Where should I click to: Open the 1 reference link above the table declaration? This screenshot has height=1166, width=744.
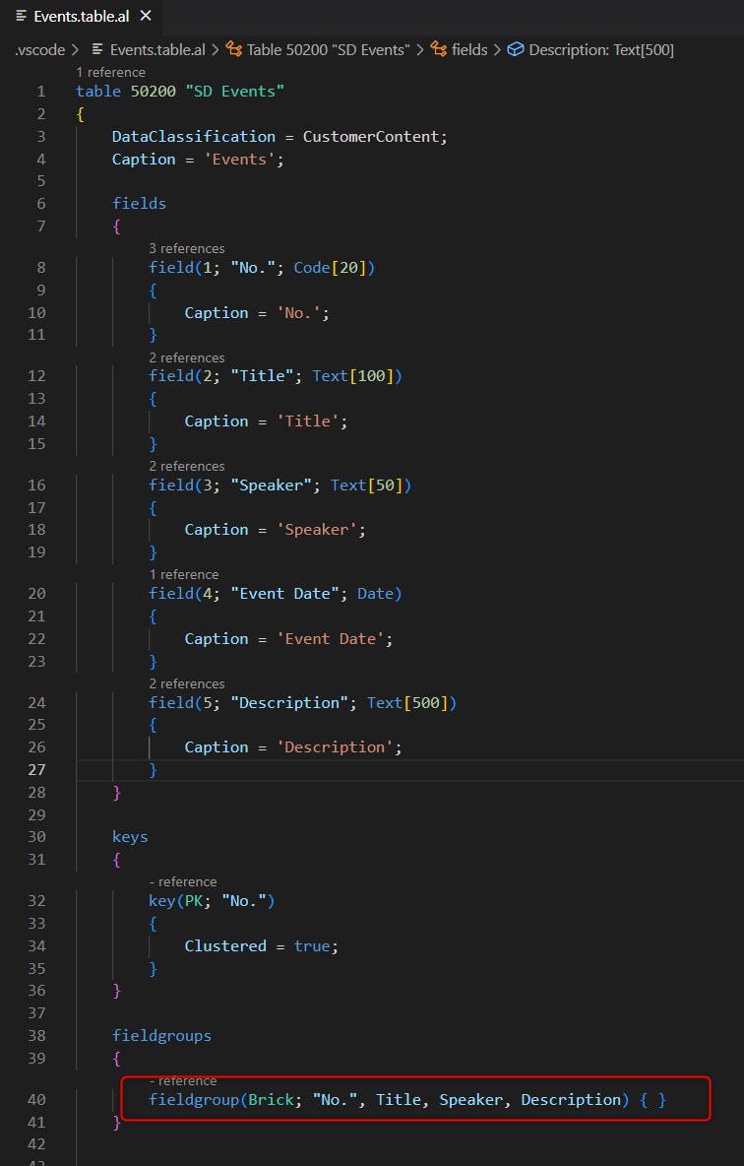pyautogui.click(x=110, y=72)
